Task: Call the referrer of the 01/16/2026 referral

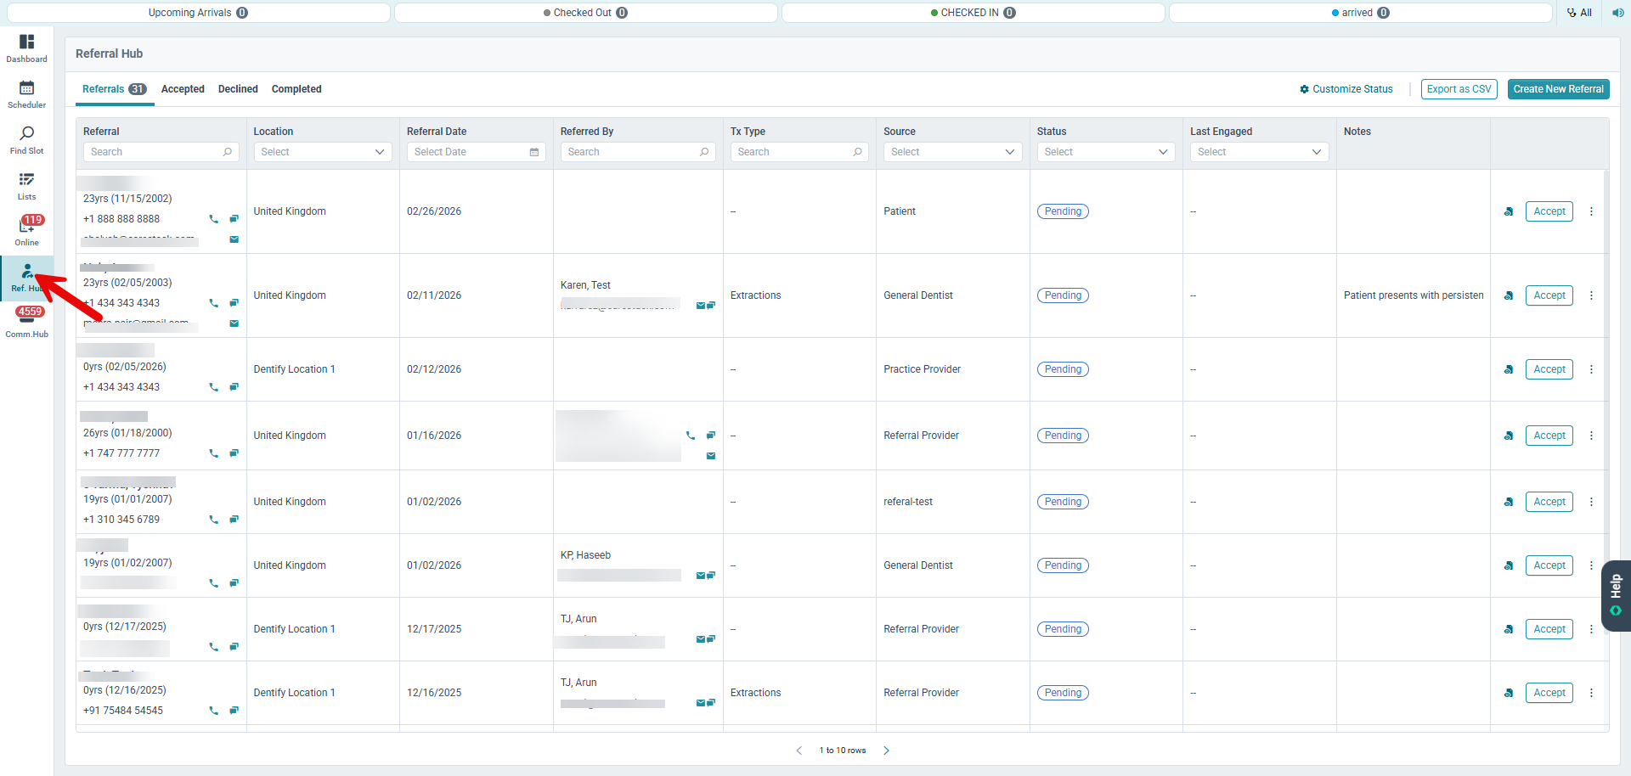Action: click(691, 436)
